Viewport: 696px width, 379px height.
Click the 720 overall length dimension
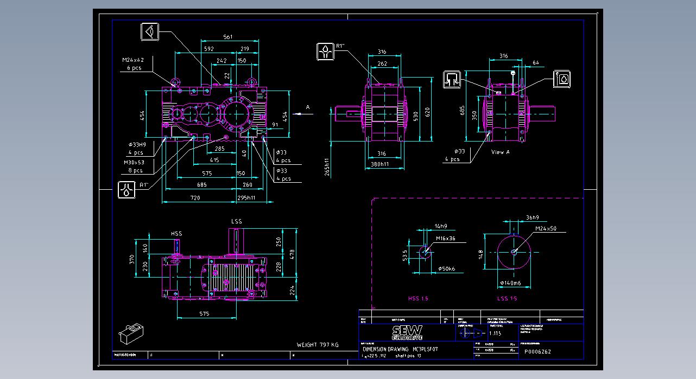click(195, 198)
